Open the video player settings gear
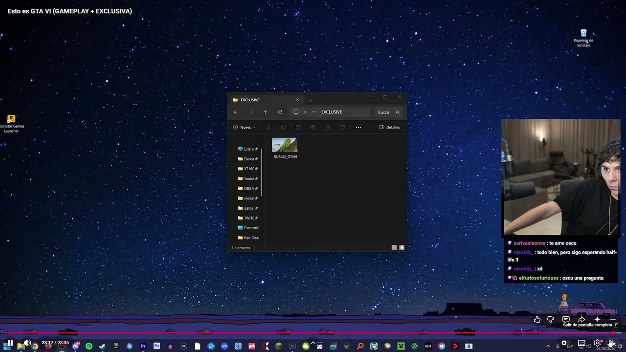 (597, 343)
